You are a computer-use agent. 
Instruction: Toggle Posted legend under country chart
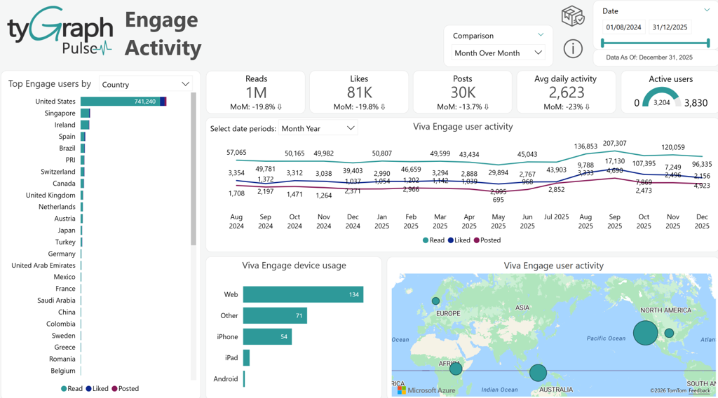125,388
